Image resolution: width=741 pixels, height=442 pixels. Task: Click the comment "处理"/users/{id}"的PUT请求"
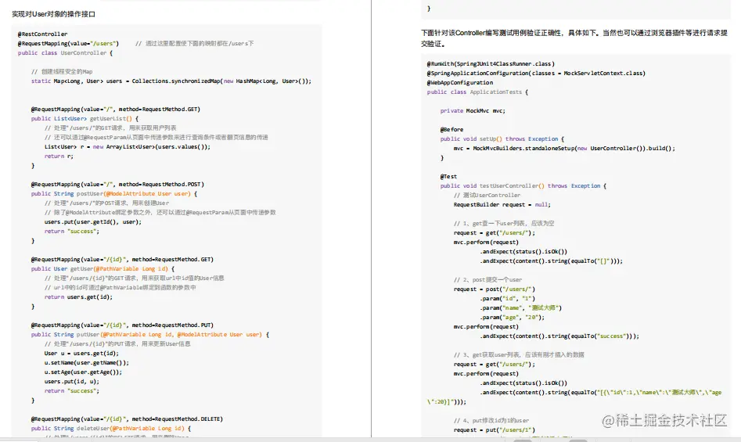[x=117, y=343]
